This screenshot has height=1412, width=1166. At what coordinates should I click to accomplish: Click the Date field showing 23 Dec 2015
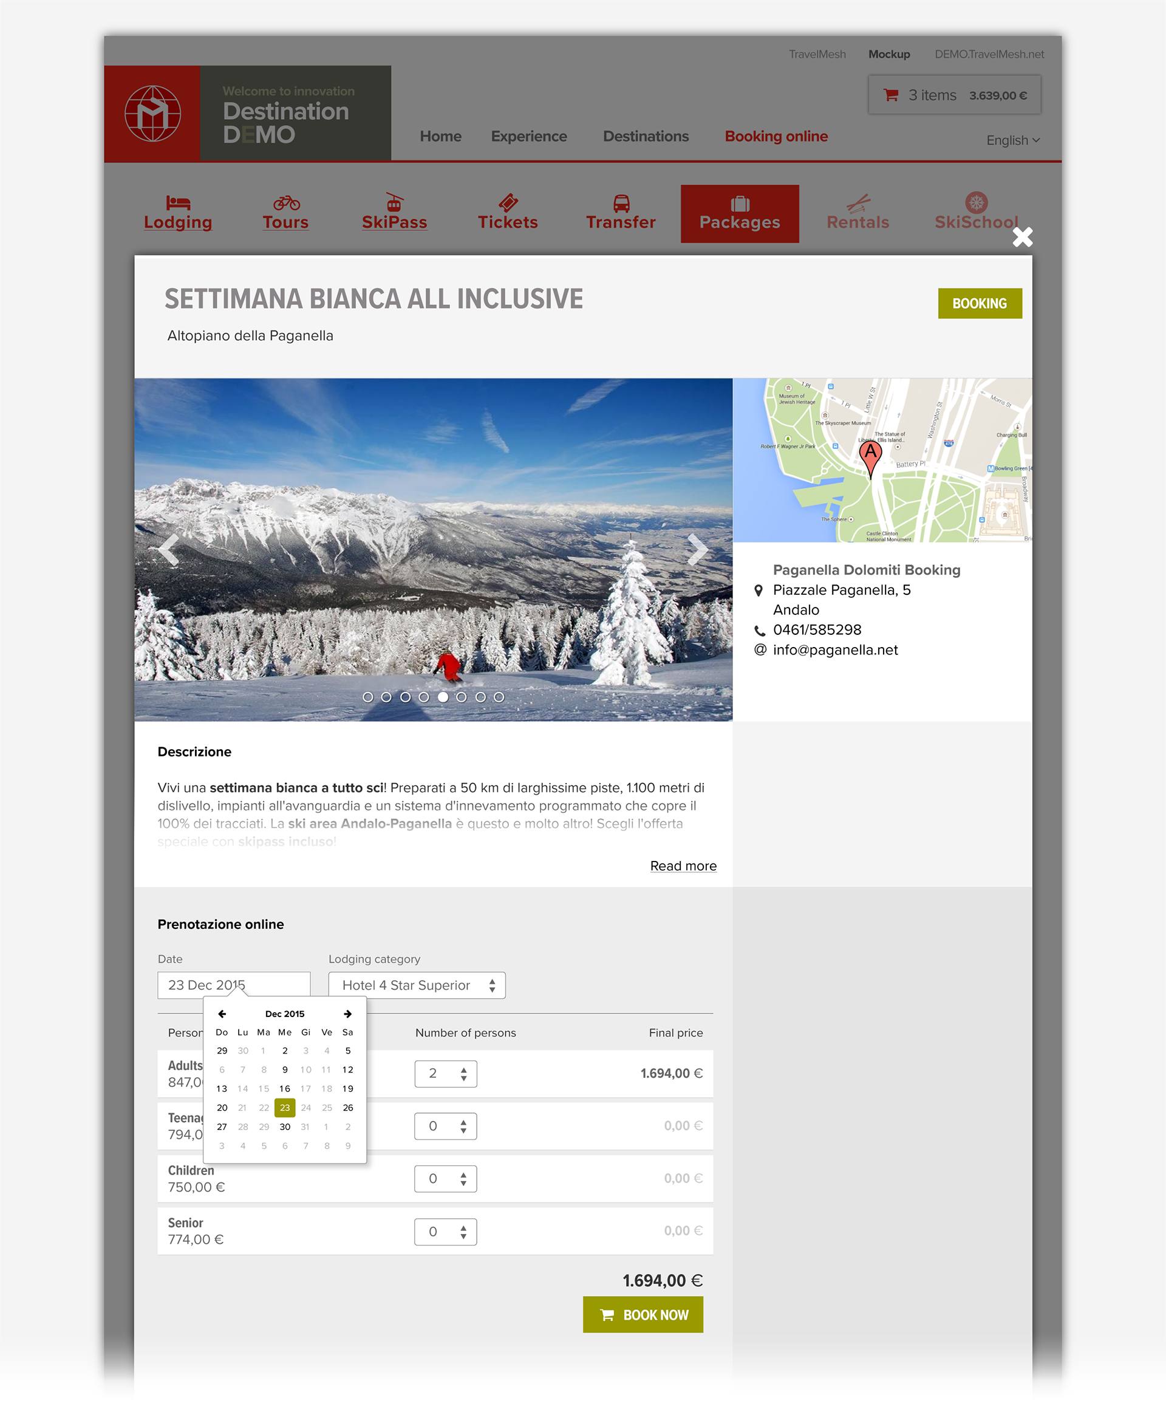pos(234,984)
